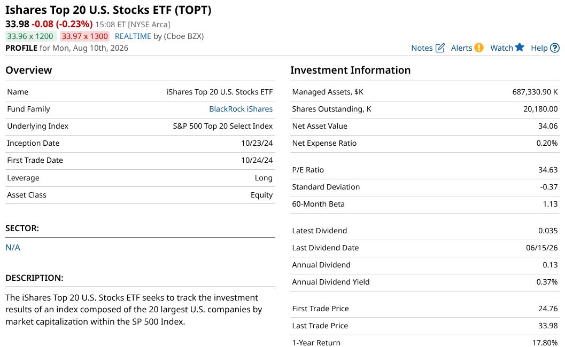
Task: Click the Alerts exclamation icon
Action: pos(479,48)
